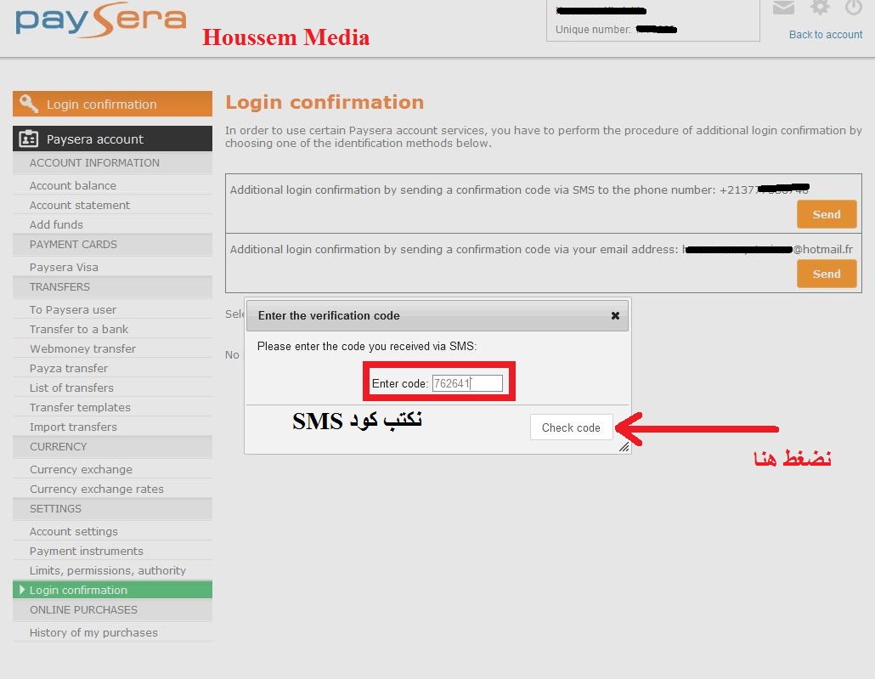View List of transfers
This screenshot has height=679, width=875.
[71, 388]
